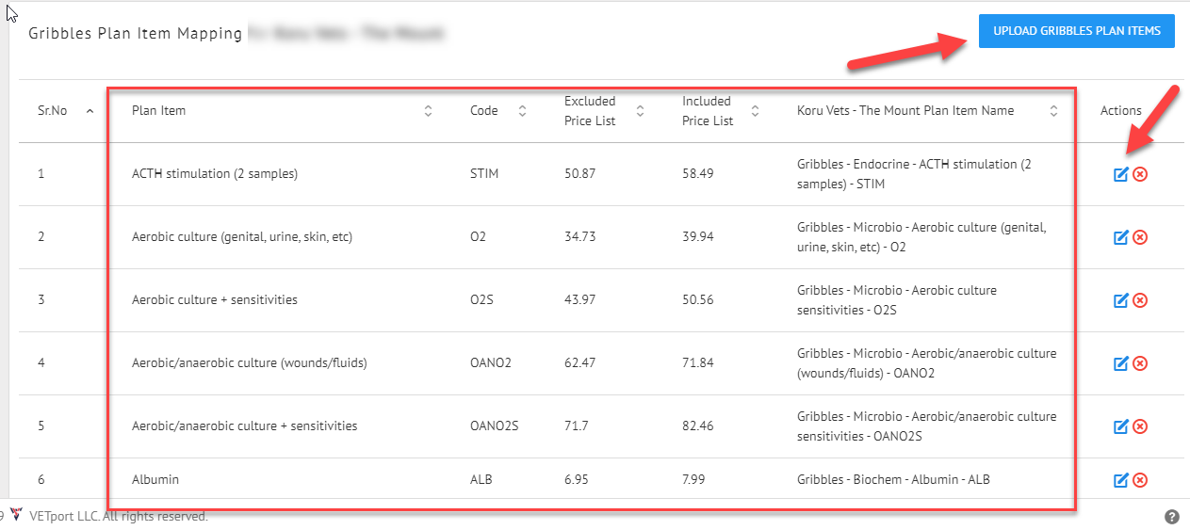Click included price 71.84

coord(698,363)
